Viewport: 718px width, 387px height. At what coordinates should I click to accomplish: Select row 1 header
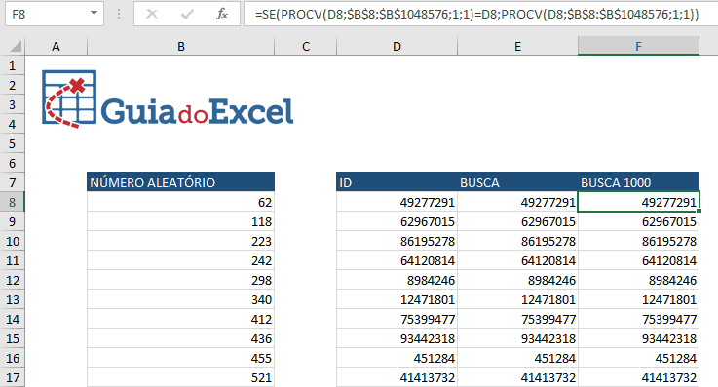pyautogui.click(x=13, y=65)
